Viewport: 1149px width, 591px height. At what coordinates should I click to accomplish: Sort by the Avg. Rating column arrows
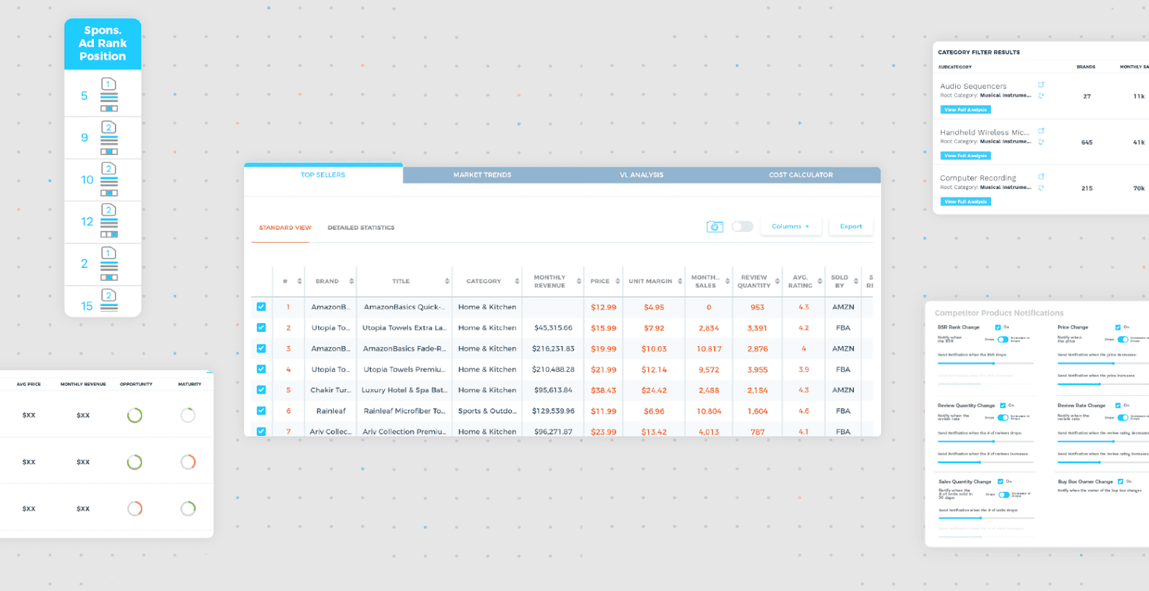tap(819, 281)
